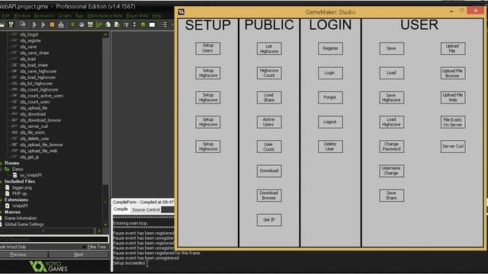Open the Marketplace Beta menu
The image size is (488, 274).
[x=104, y=15]
